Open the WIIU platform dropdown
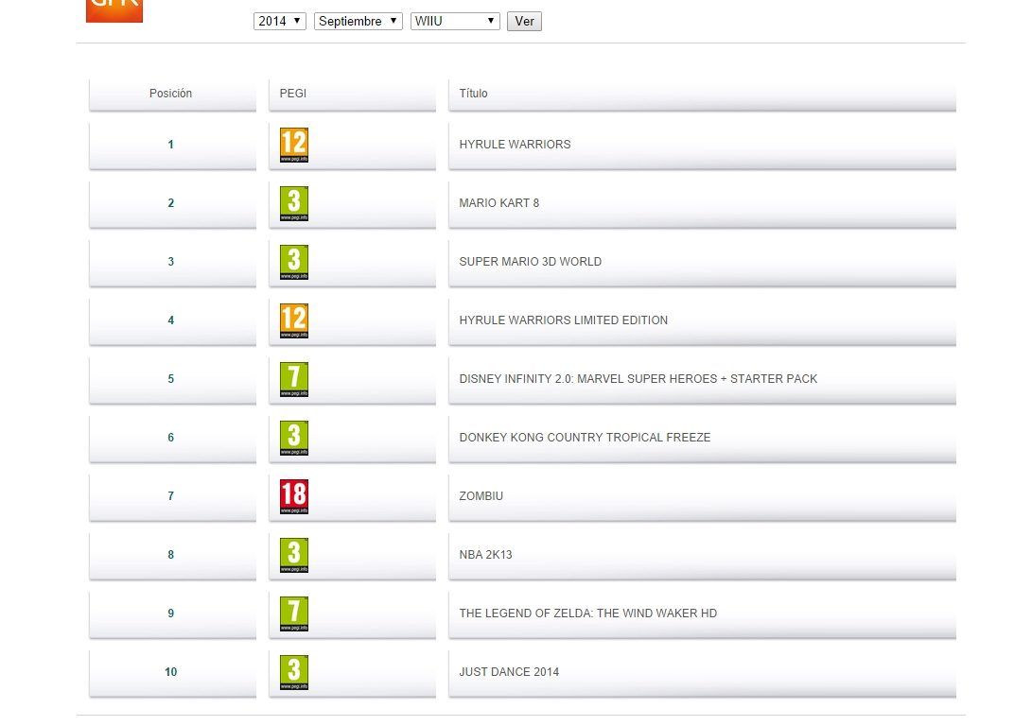 (455, 21)
